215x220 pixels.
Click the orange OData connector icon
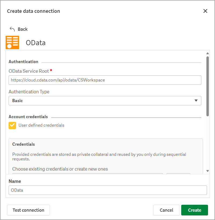(x=12, y=42)
